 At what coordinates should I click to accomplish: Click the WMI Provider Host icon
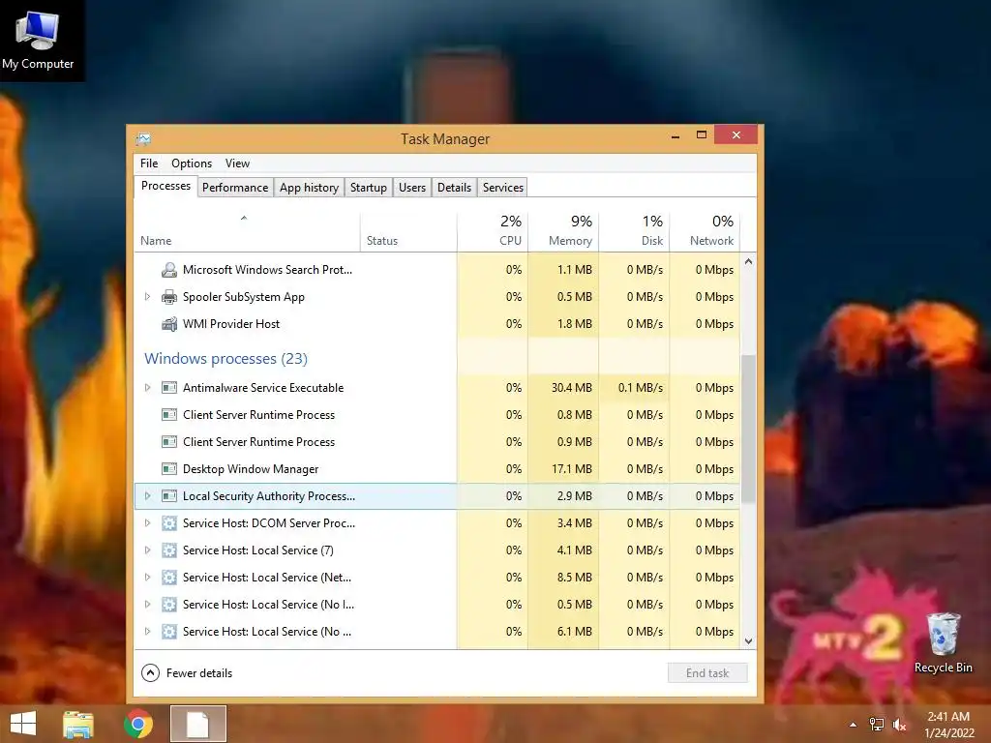pyautogui.click(x=168, y=324)
